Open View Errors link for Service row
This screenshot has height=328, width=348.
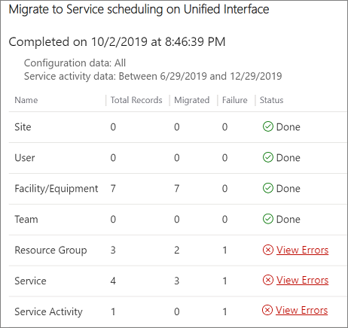(x=302, y=280)
